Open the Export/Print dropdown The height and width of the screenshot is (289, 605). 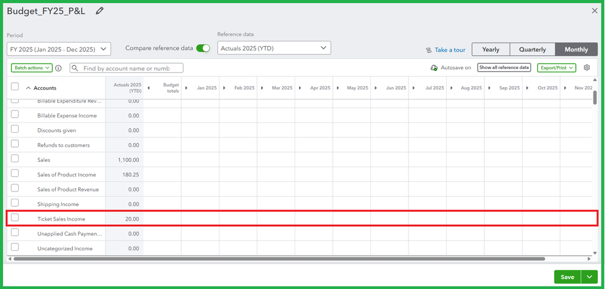pyautogui.click(x=557, y=67)
